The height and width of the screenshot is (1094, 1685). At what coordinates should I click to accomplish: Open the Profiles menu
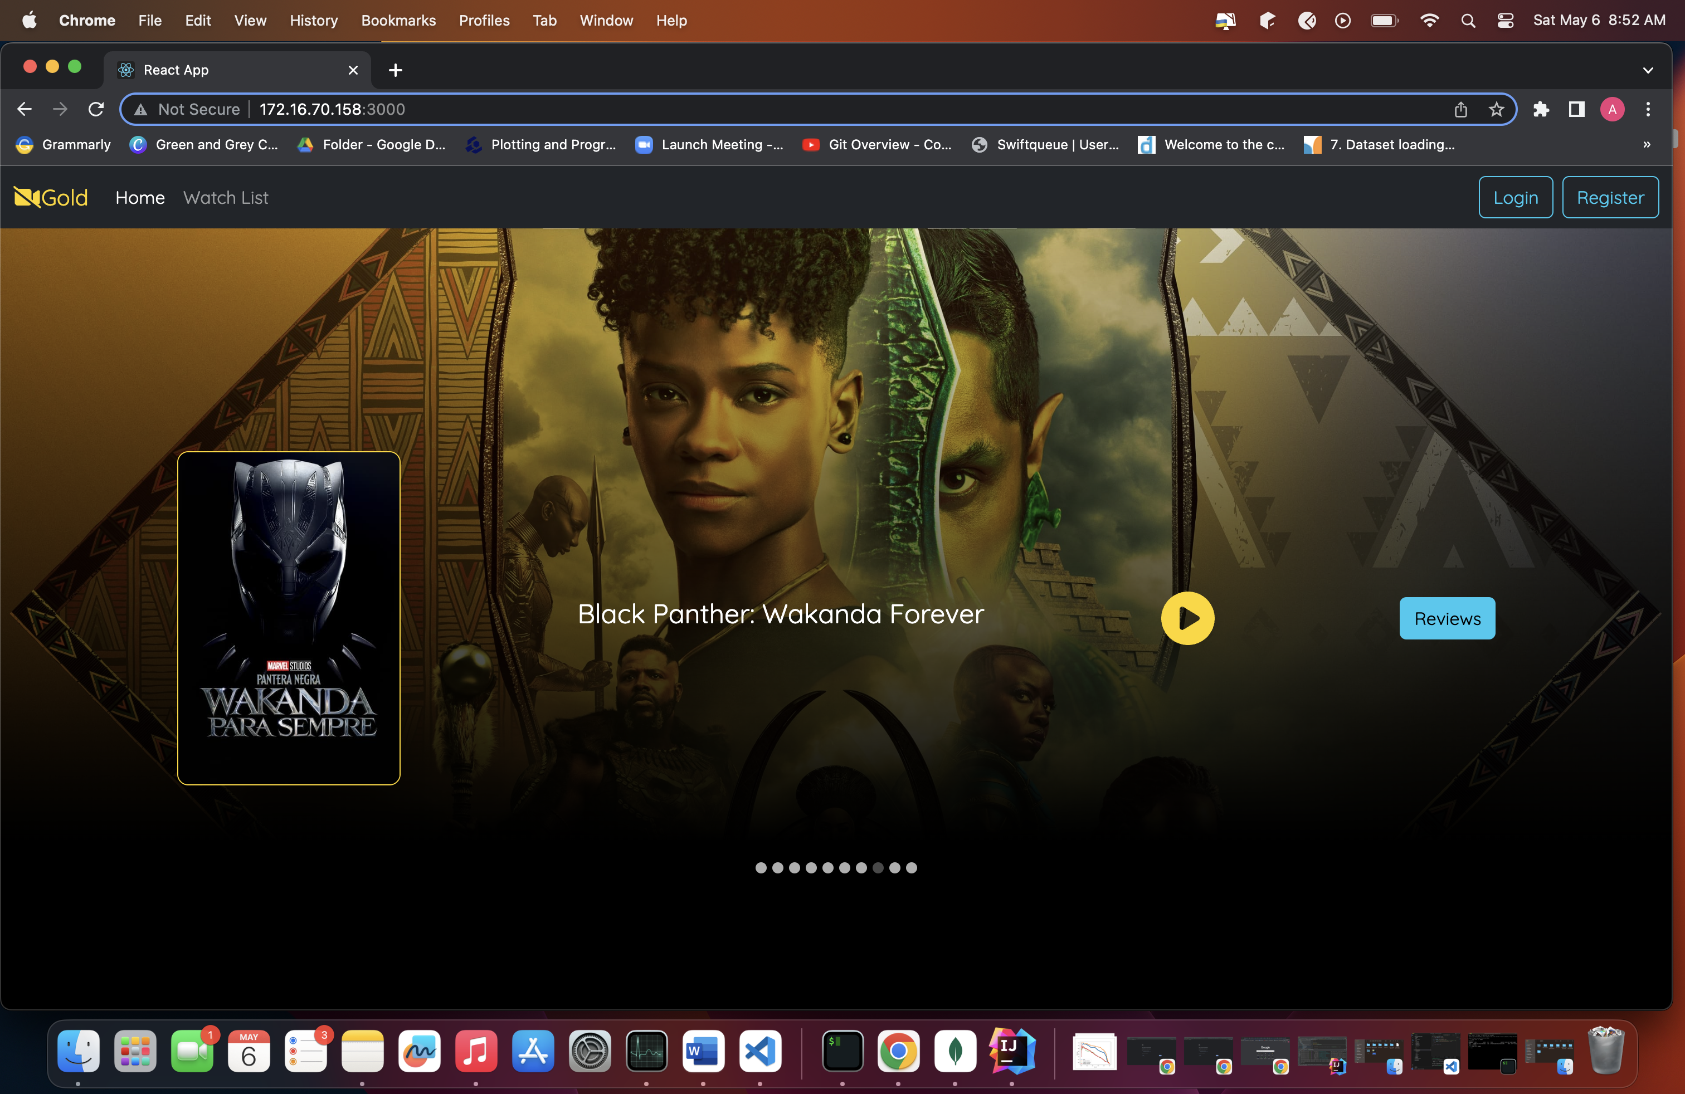click(484, 21)
